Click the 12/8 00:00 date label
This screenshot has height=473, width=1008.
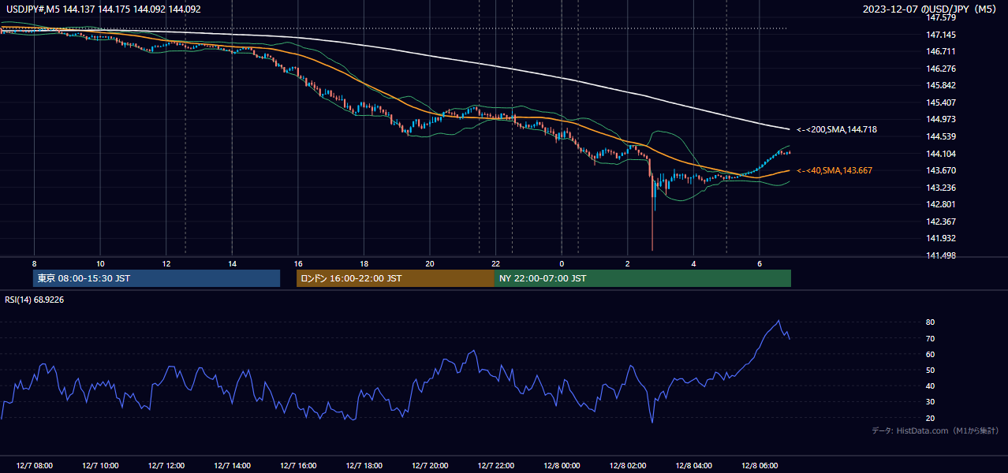coord(562,466)
